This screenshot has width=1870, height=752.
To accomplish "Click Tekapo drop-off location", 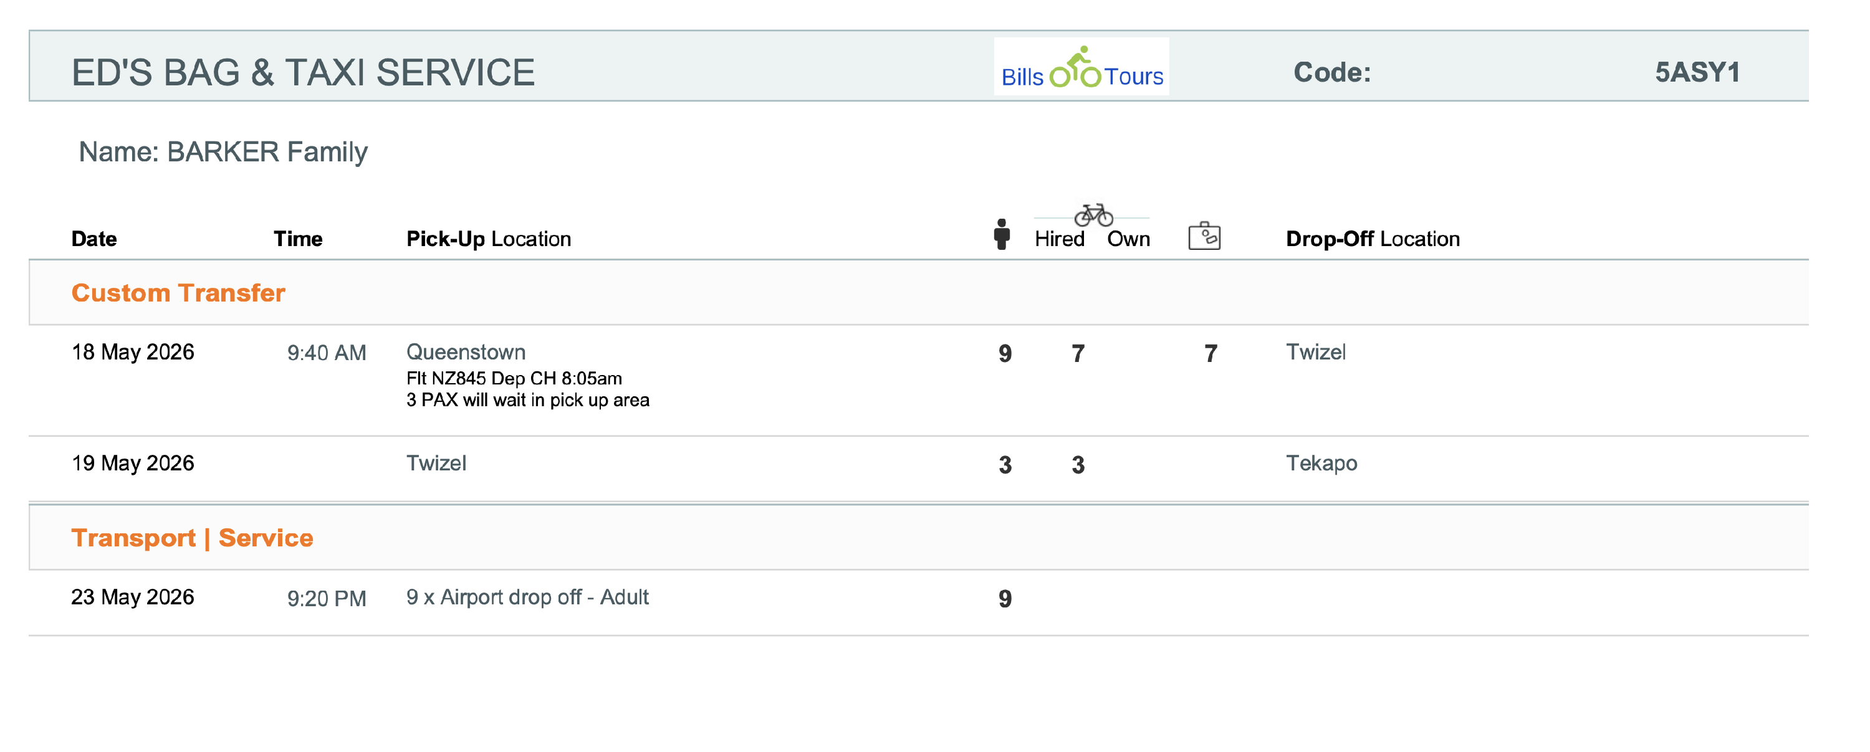I will [1321, 463].
